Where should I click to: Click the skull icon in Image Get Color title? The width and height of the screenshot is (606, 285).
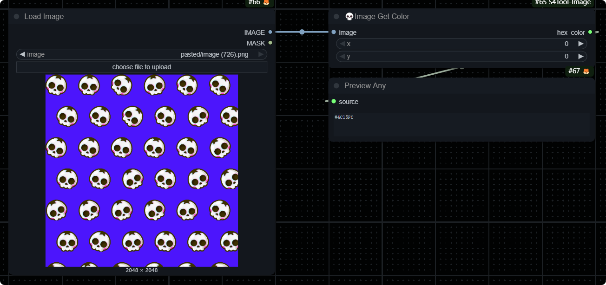[x=349, y=17]
